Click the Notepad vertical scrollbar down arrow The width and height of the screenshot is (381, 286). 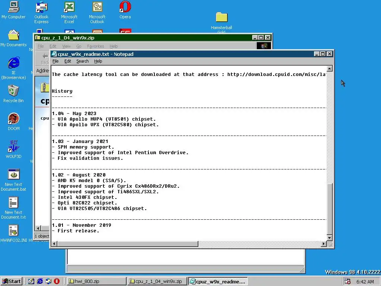point(330,238)
